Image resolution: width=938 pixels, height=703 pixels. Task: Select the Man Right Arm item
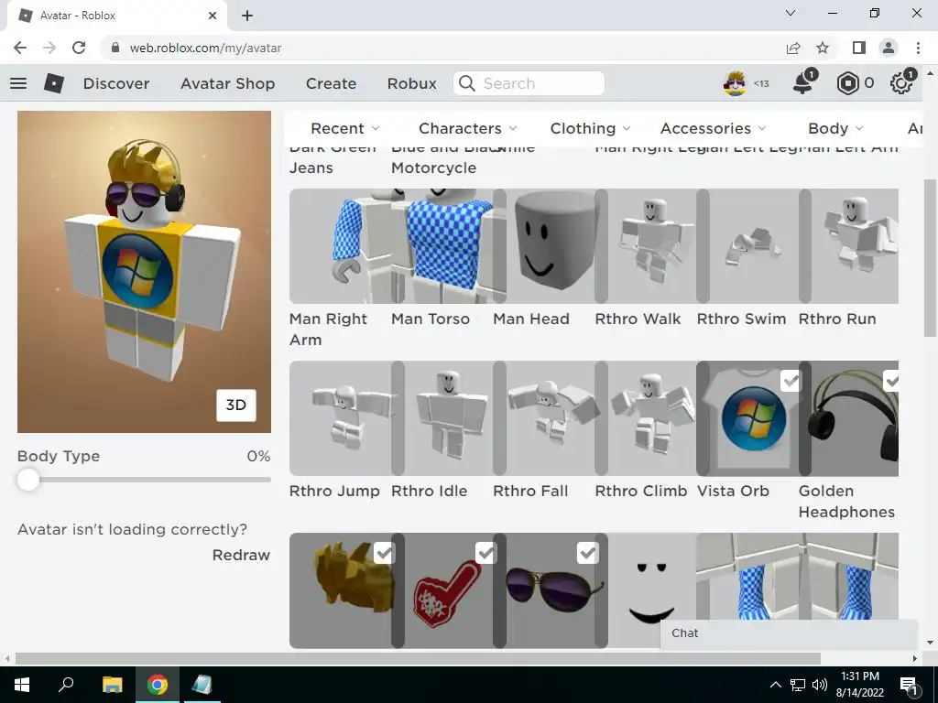341,245
